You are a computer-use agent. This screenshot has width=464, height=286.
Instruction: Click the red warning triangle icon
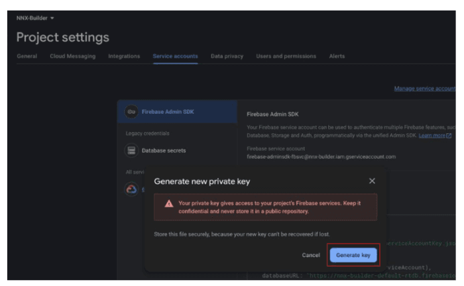click(169, 203)
